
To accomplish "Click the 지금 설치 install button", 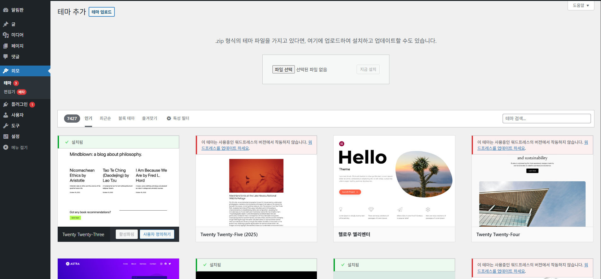I will click(368, 69).
